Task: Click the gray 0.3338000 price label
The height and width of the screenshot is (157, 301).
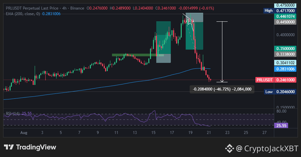Action: click(x=285, y=54)
